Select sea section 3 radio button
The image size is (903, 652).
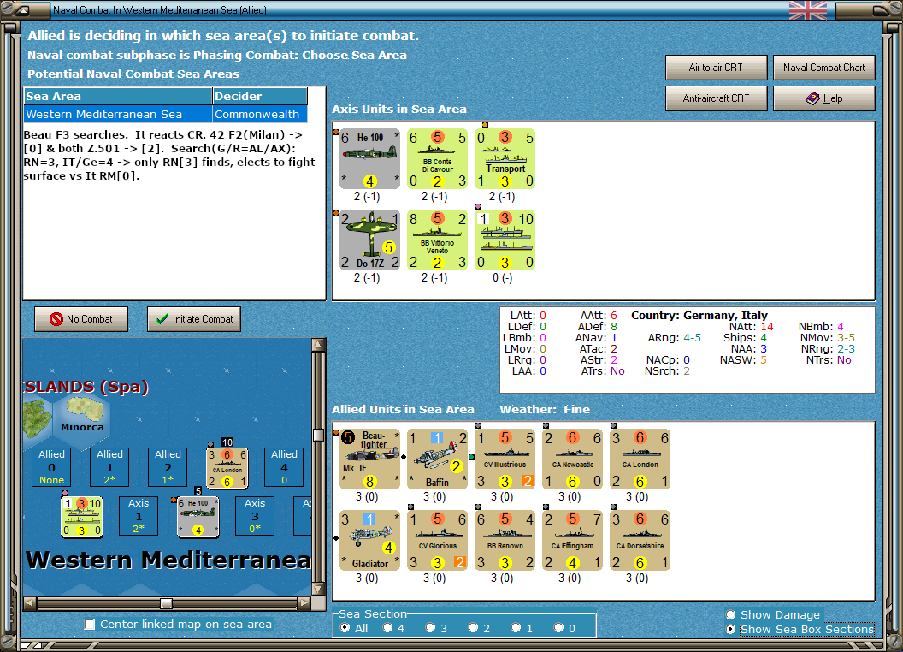(430, 628)
